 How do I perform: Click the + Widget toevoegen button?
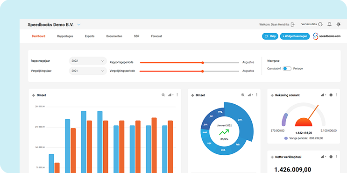[295, 36]
